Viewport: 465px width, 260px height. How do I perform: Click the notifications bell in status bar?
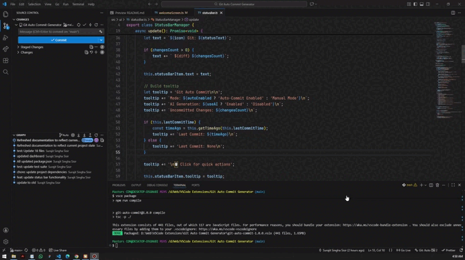tap(461, 250)
